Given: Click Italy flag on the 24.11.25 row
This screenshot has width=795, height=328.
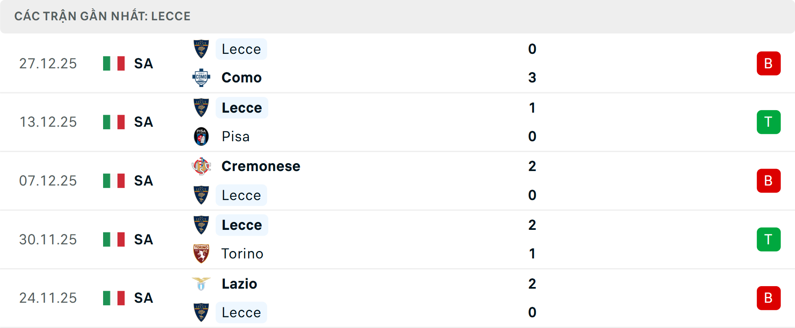Looking at the screenshot, I should tap(114, 298).
